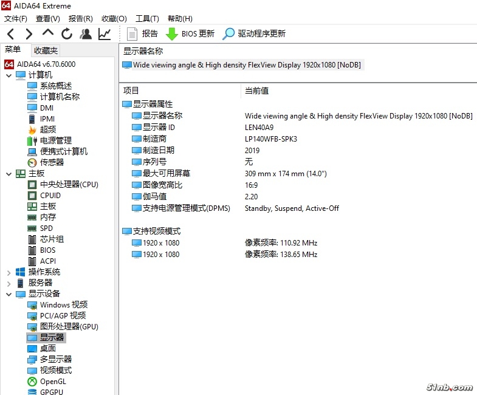This screenshot has width=477, height=395.
Task: Select the 显示器 ID row
Action: [x=159, y=127]
